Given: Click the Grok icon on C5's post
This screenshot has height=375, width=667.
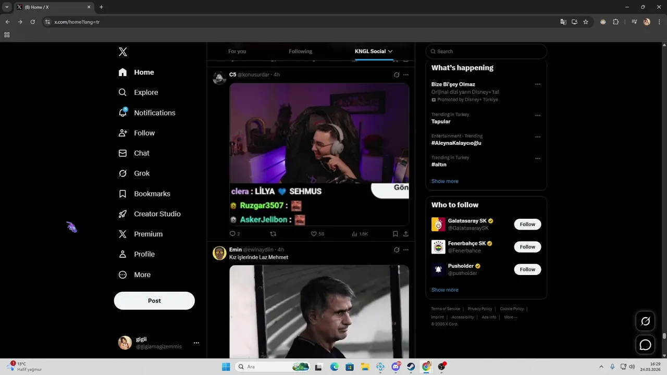Looking at the screenshot, I should click(x=397, y=74).
